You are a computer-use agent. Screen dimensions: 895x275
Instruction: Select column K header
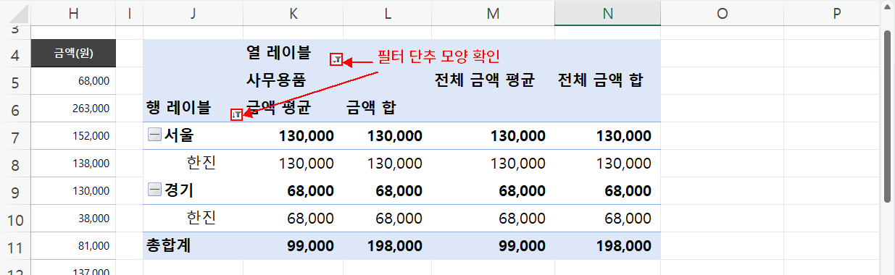(x=292, y=12)
